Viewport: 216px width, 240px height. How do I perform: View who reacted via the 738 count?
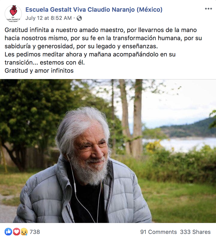coord(35,232)
